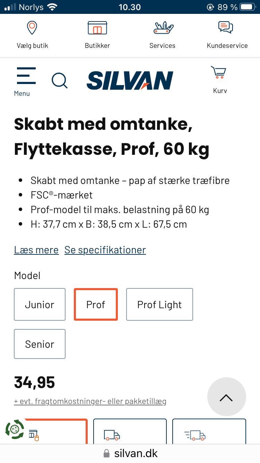Open the Butikker store icon
The image size is (260, 463).
coord(97,28)
